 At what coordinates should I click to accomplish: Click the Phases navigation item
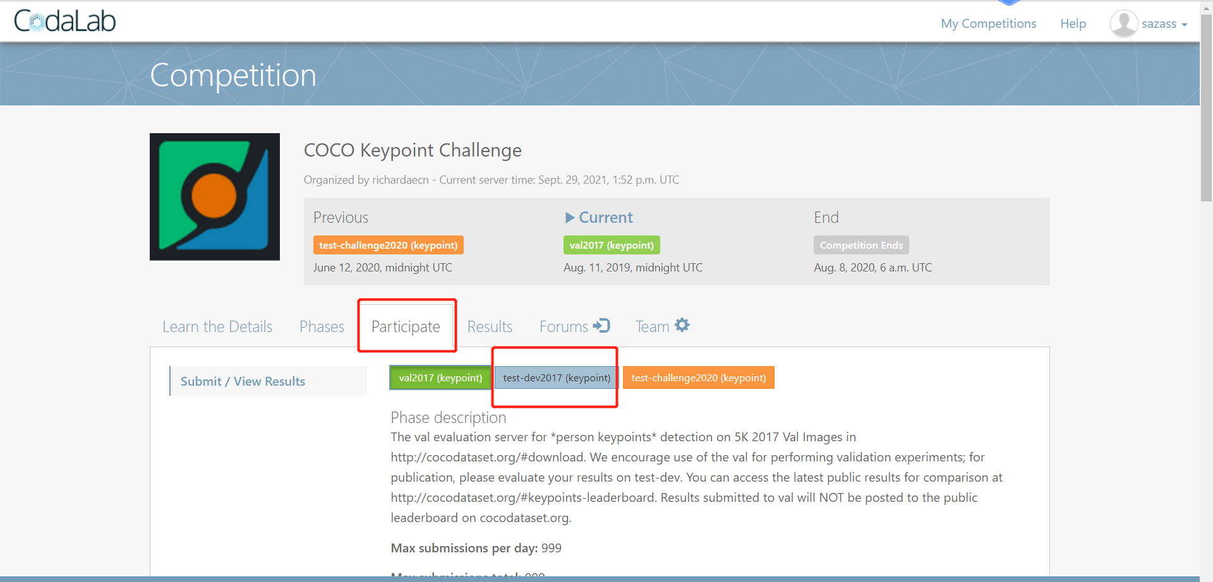click(321, 326)
